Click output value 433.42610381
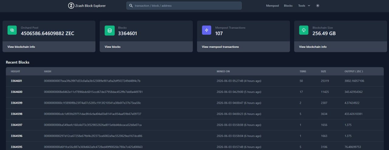Image resolution: width=389 pixels, height=150 pixels. coord(353,114)
